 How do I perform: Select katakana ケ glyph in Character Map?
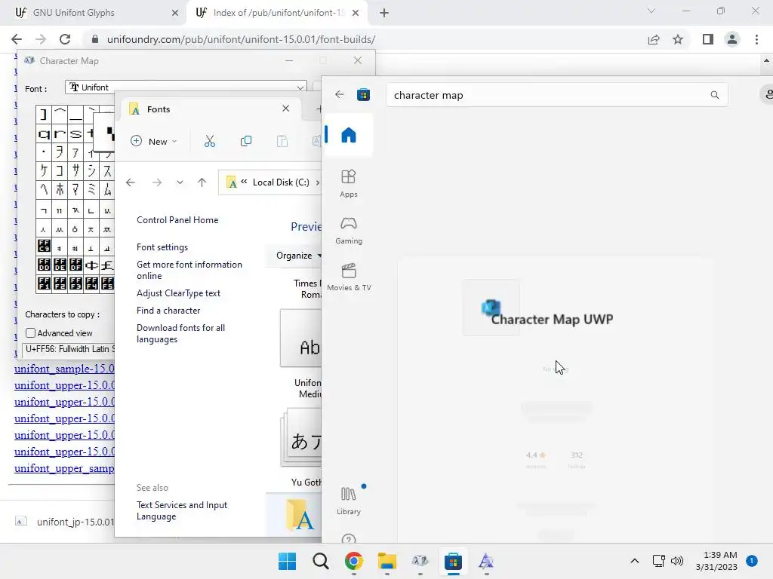click(x=44, y=170)
